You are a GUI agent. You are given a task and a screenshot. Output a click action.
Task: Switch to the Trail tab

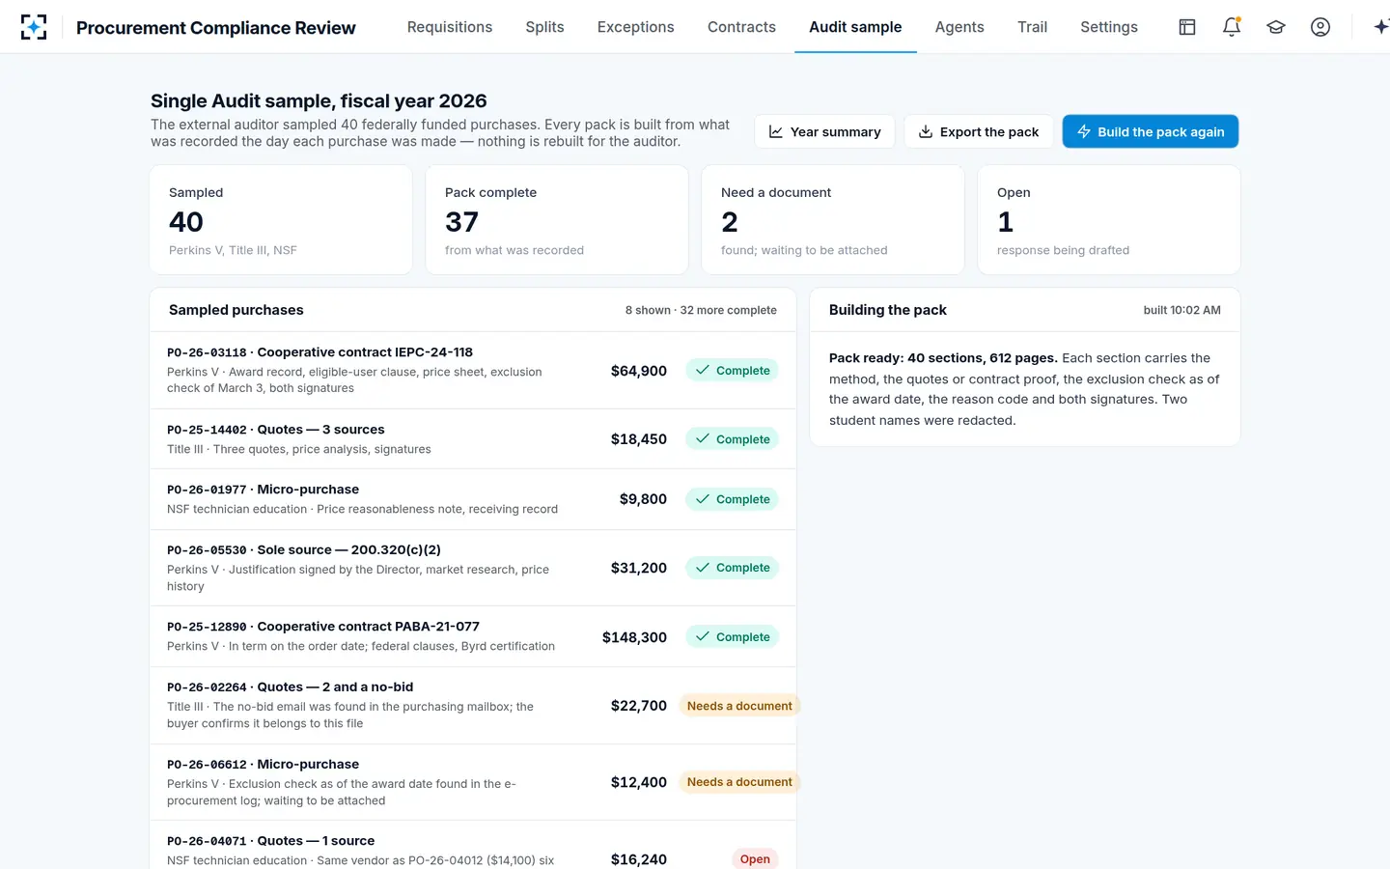click(x=1032, y=27)
